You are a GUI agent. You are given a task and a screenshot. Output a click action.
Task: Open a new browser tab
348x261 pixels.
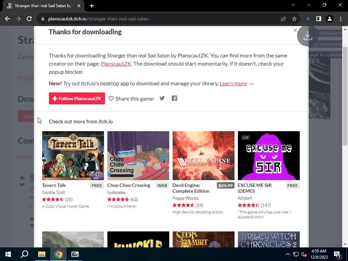[92, 6]
